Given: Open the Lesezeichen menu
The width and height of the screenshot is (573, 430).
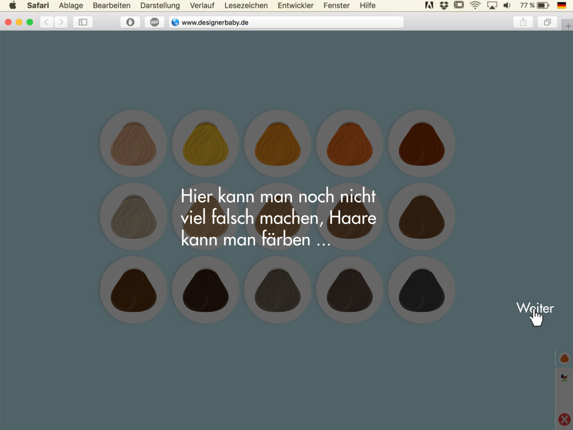Looking at the screenshot, I should pyautogui.click(x=246, y=6).
